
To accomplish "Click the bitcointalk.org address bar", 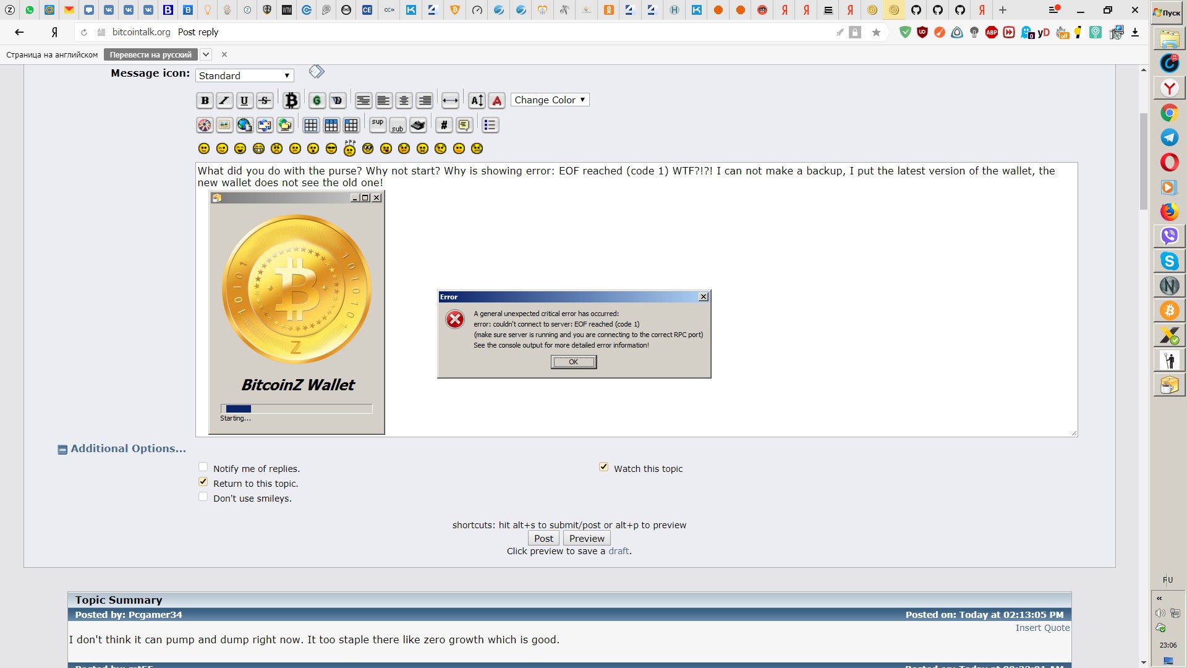I will 141,32.
